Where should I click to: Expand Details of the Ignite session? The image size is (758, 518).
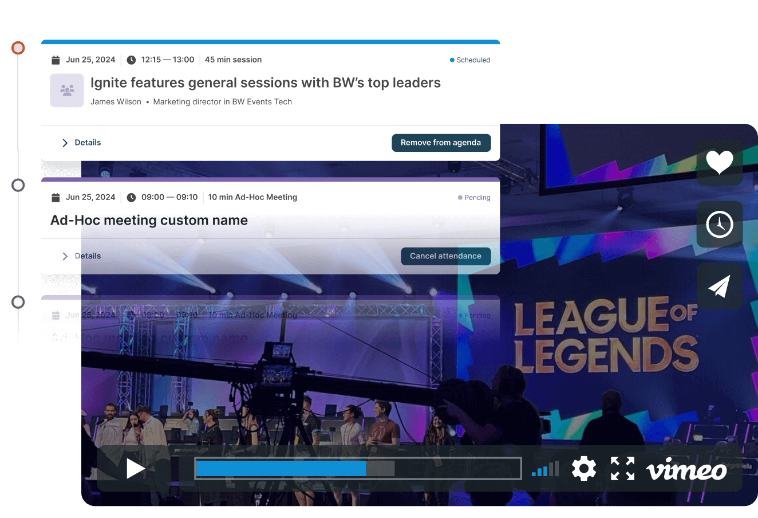click(x=81, y=143)
